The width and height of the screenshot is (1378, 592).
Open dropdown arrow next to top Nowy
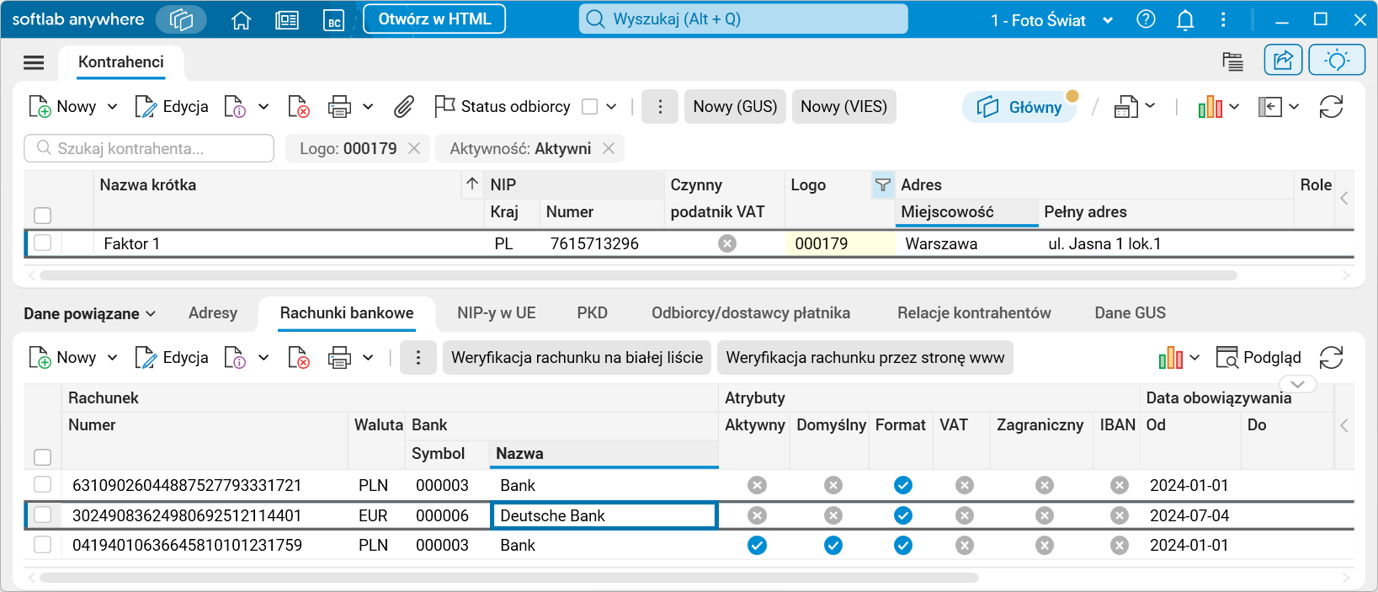point(113,107)
